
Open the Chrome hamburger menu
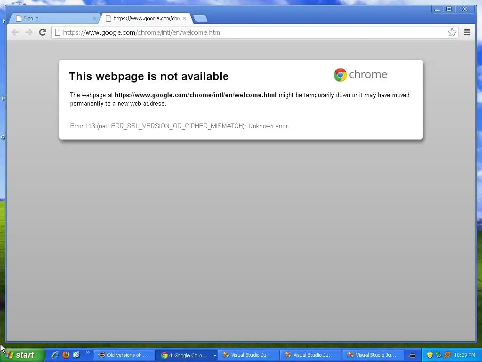click(467, 33)
